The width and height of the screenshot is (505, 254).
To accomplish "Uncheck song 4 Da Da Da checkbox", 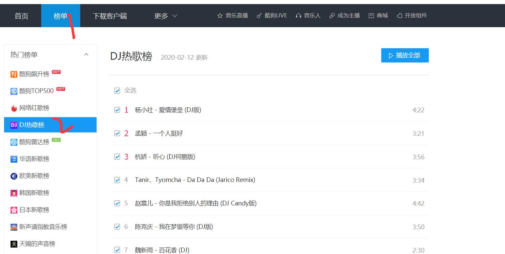I will pyautogui.click(x=117, y=180).
